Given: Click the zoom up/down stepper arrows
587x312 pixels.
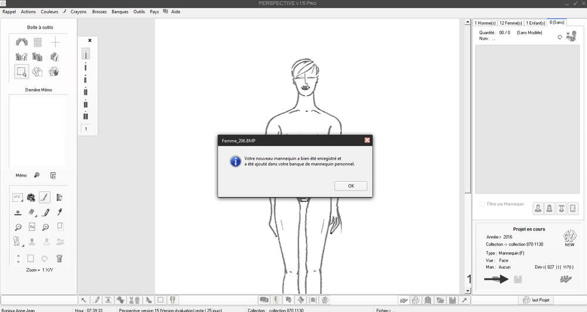Looking at the screenshot, I should (x=18, y=258).
